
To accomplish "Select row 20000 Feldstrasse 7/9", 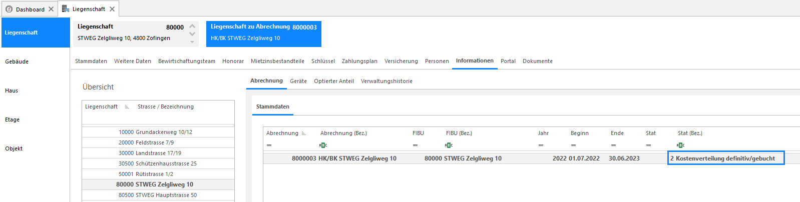I will click(x=158, y=142).
